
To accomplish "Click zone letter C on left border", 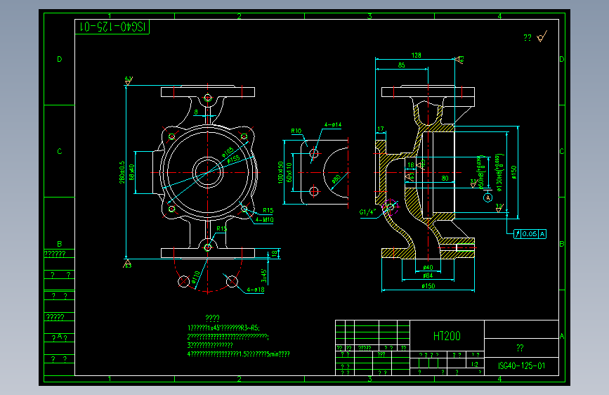I will tap(60, 151).
